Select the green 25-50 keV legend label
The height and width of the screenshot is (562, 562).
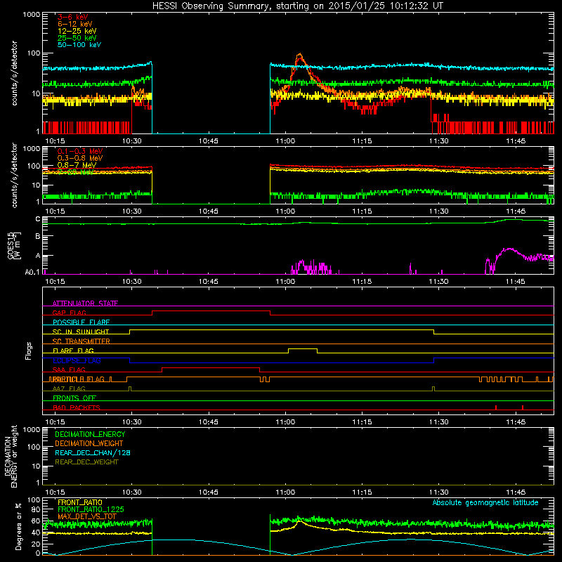77,38
